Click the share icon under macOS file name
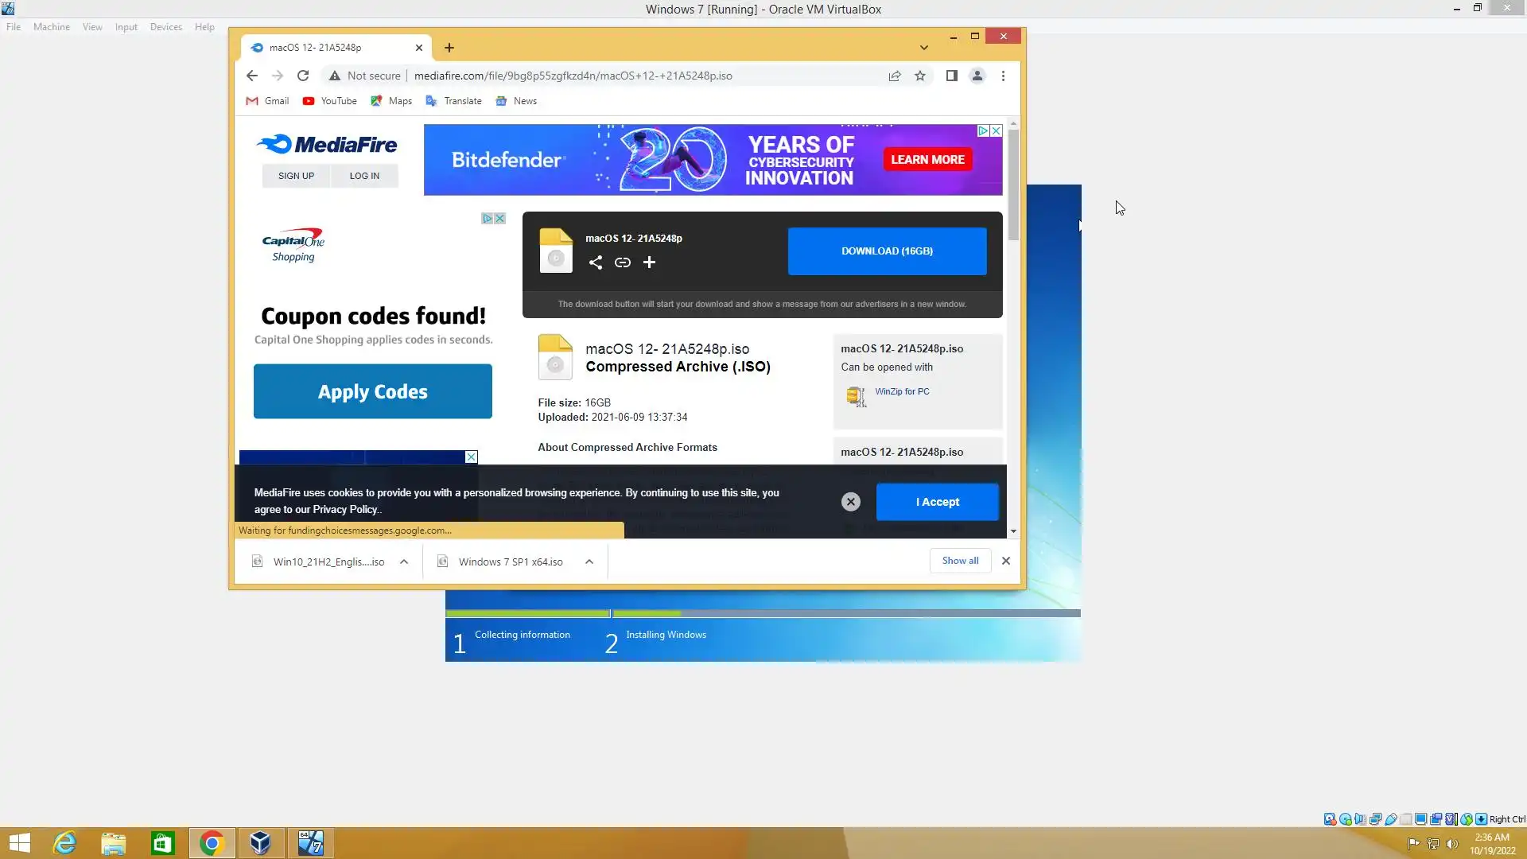1527x859 pixels. pyautogui.click(x=595, y=262)
